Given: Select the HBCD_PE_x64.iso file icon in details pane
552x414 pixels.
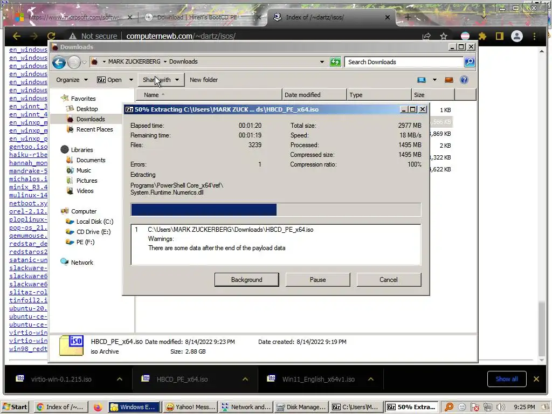Looking at the screenshot, I should 72,345.
